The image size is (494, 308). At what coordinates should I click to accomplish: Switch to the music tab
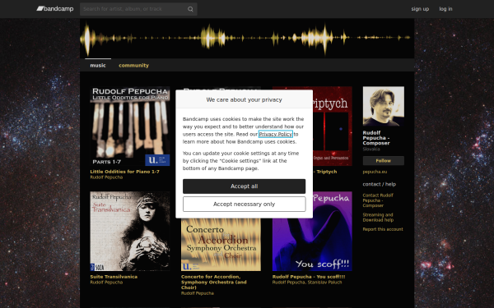tap(98, 66)
